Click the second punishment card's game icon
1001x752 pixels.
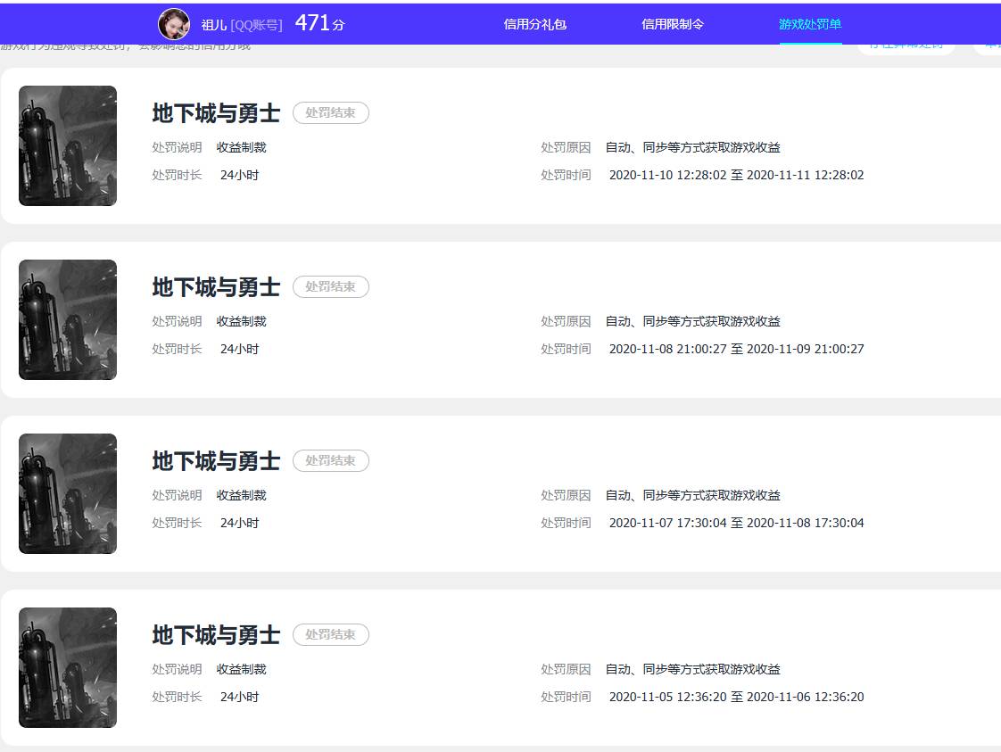coord(67,319)
